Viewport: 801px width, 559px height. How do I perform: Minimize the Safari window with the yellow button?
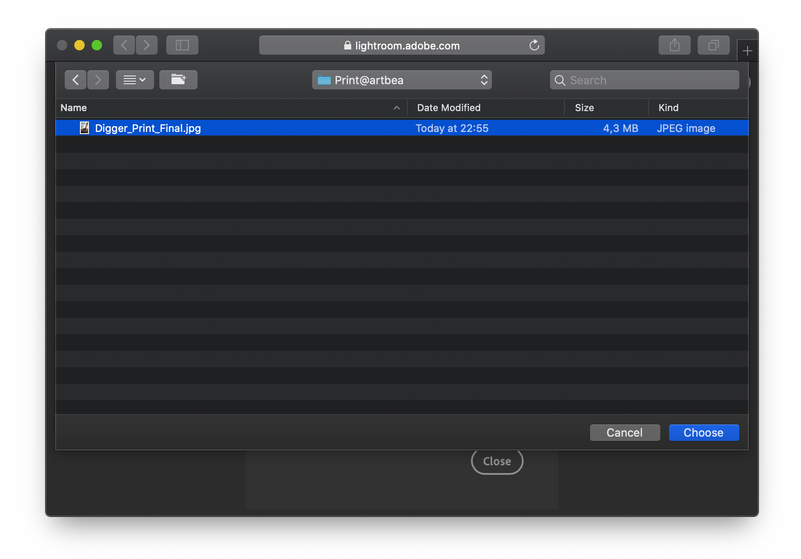pyautogui.click(x=79, y=45)
